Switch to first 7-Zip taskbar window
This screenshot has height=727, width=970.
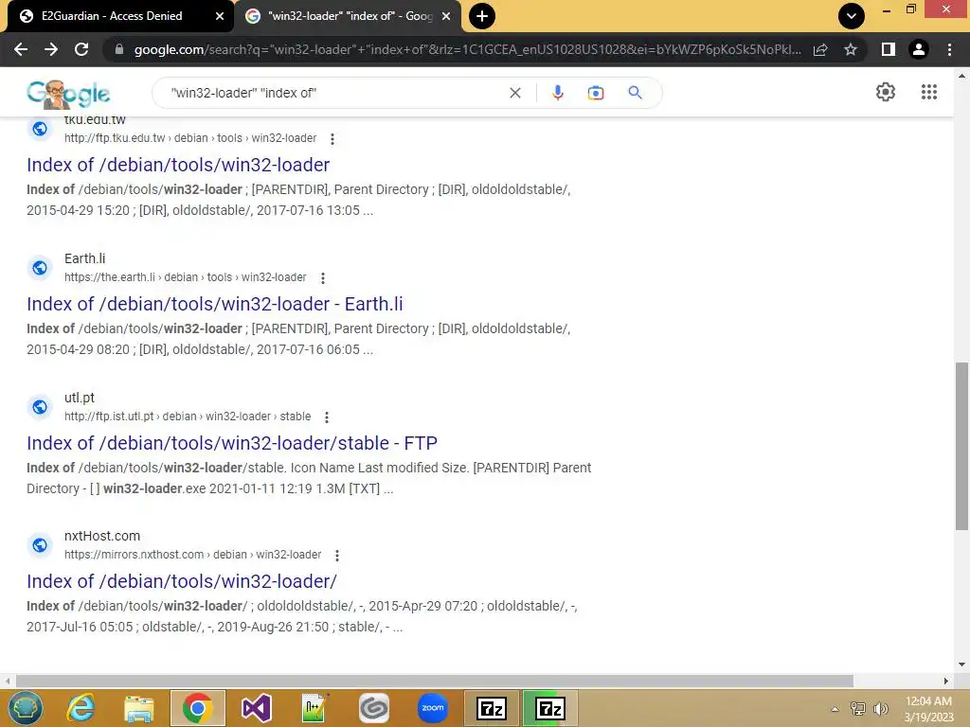click(492, 708)
